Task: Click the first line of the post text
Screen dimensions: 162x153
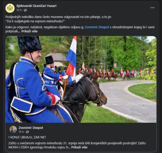Action: coord(59,17)
